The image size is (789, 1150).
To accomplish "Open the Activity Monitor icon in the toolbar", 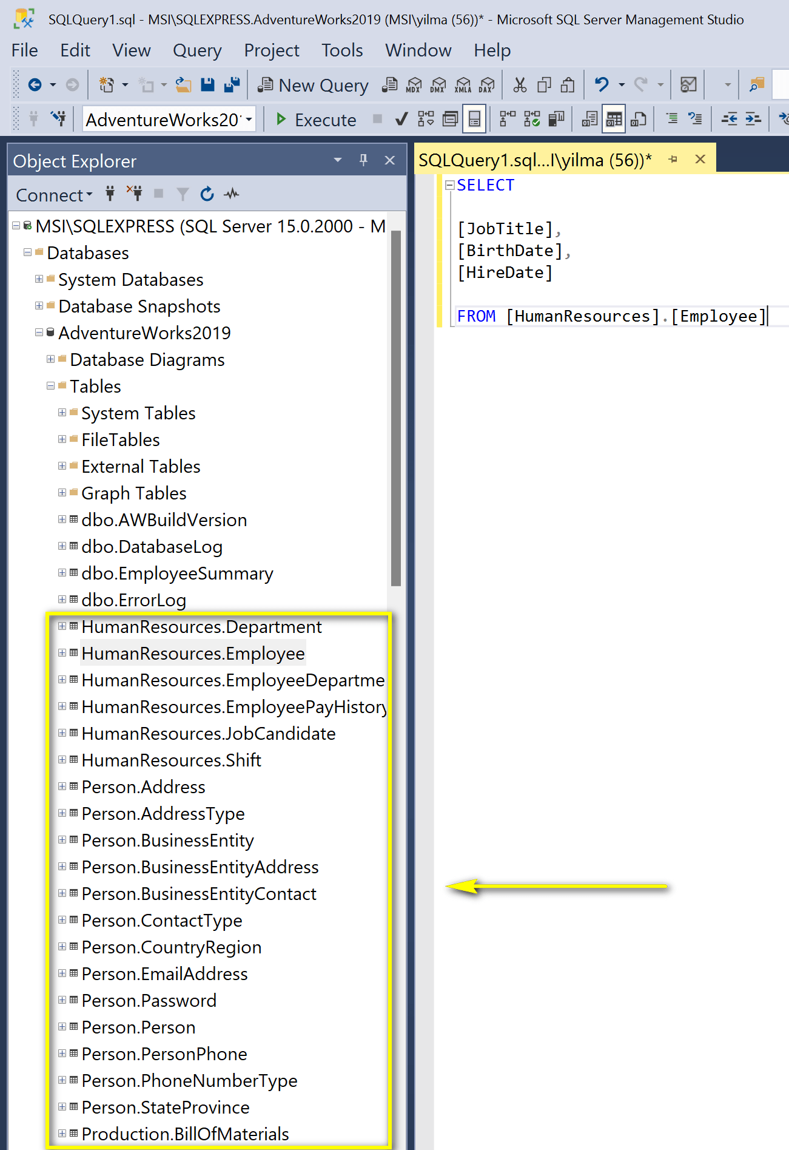I will tap(688, 84).
